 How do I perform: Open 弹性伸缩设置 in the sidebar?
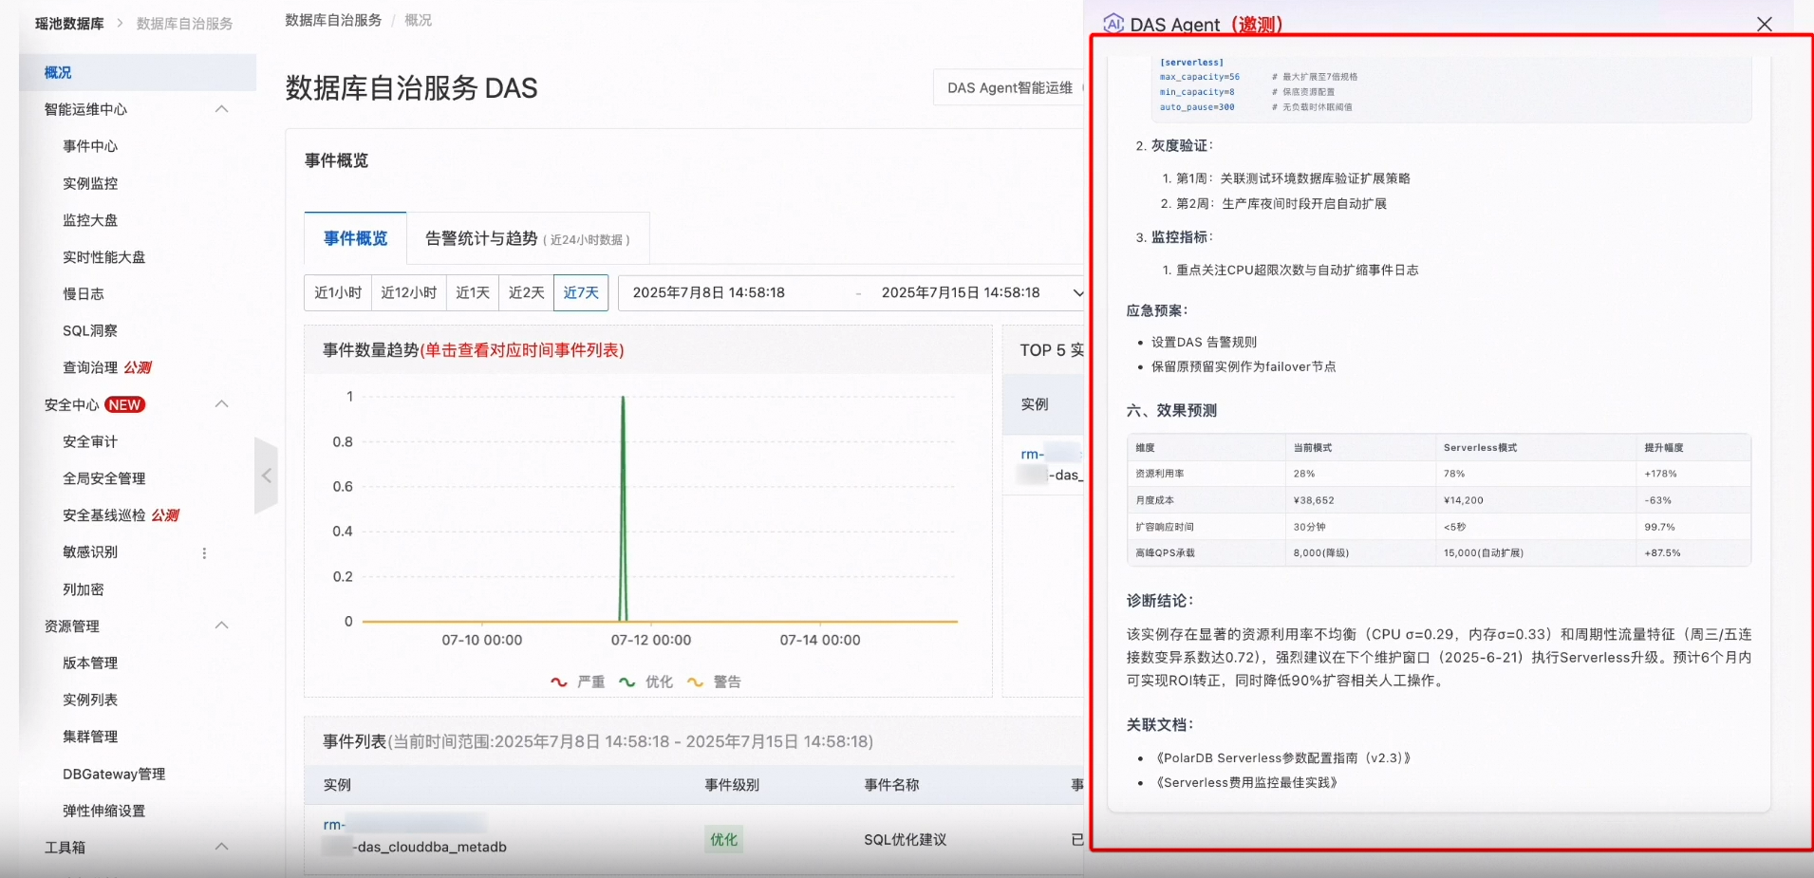tap(104, 811)
